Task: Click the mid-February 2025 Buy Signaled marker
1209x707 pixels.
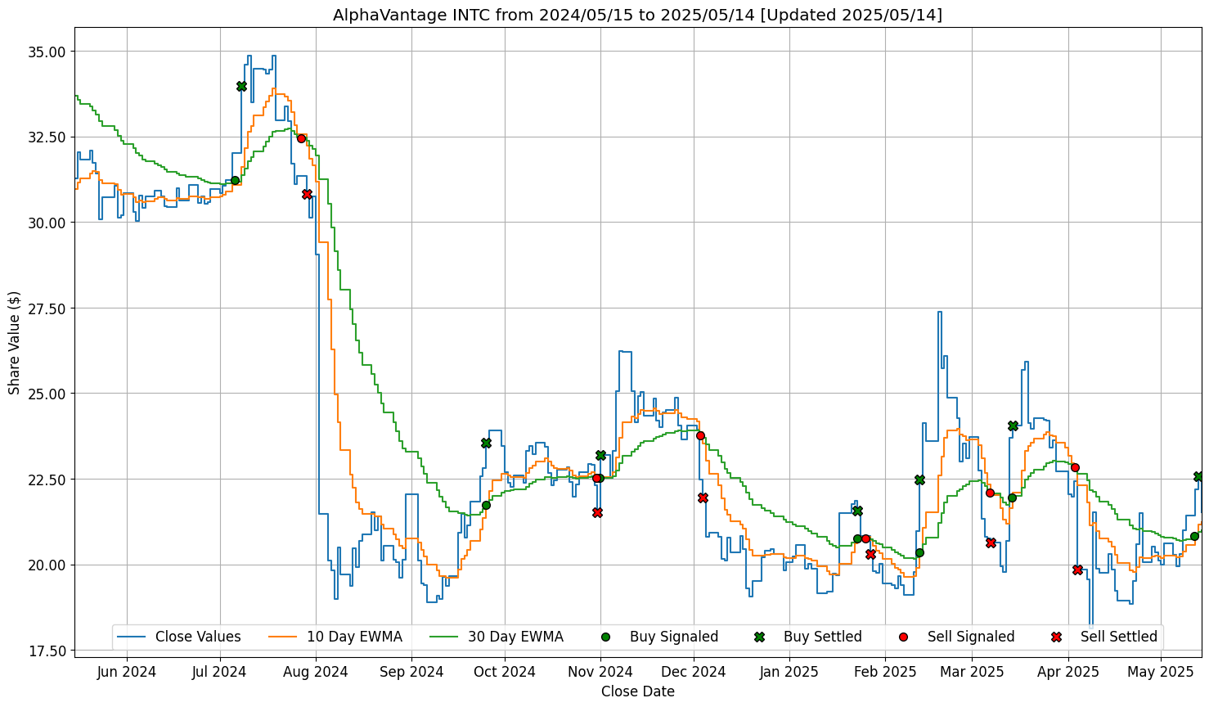Action: pyautogui.click(x=919, y=552)
